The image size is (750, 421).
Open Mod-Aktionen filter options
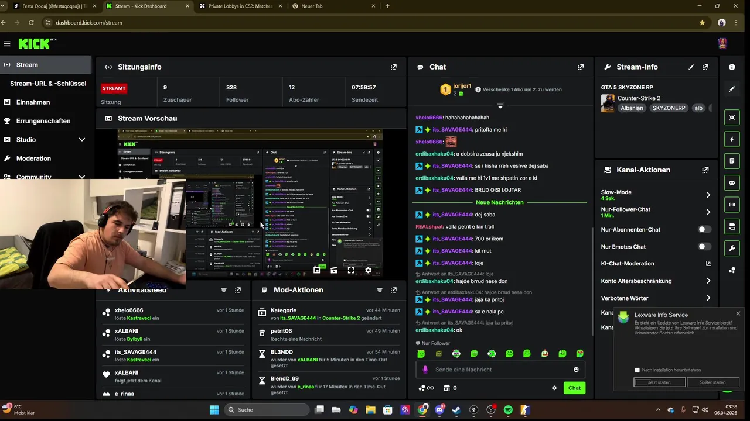tap(380, 290)
